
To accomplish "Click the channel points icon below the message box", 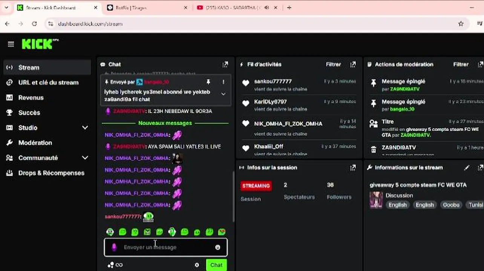I will (110, 265).
